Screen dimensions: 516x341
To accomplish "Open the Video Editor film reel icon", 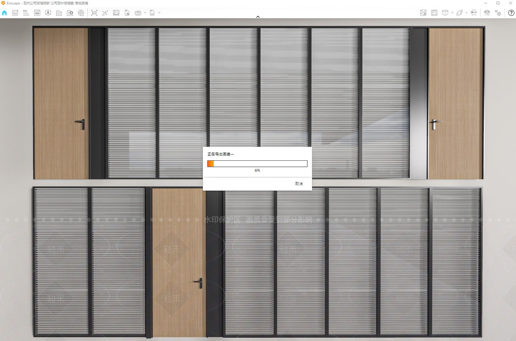I will coord(81,13).
